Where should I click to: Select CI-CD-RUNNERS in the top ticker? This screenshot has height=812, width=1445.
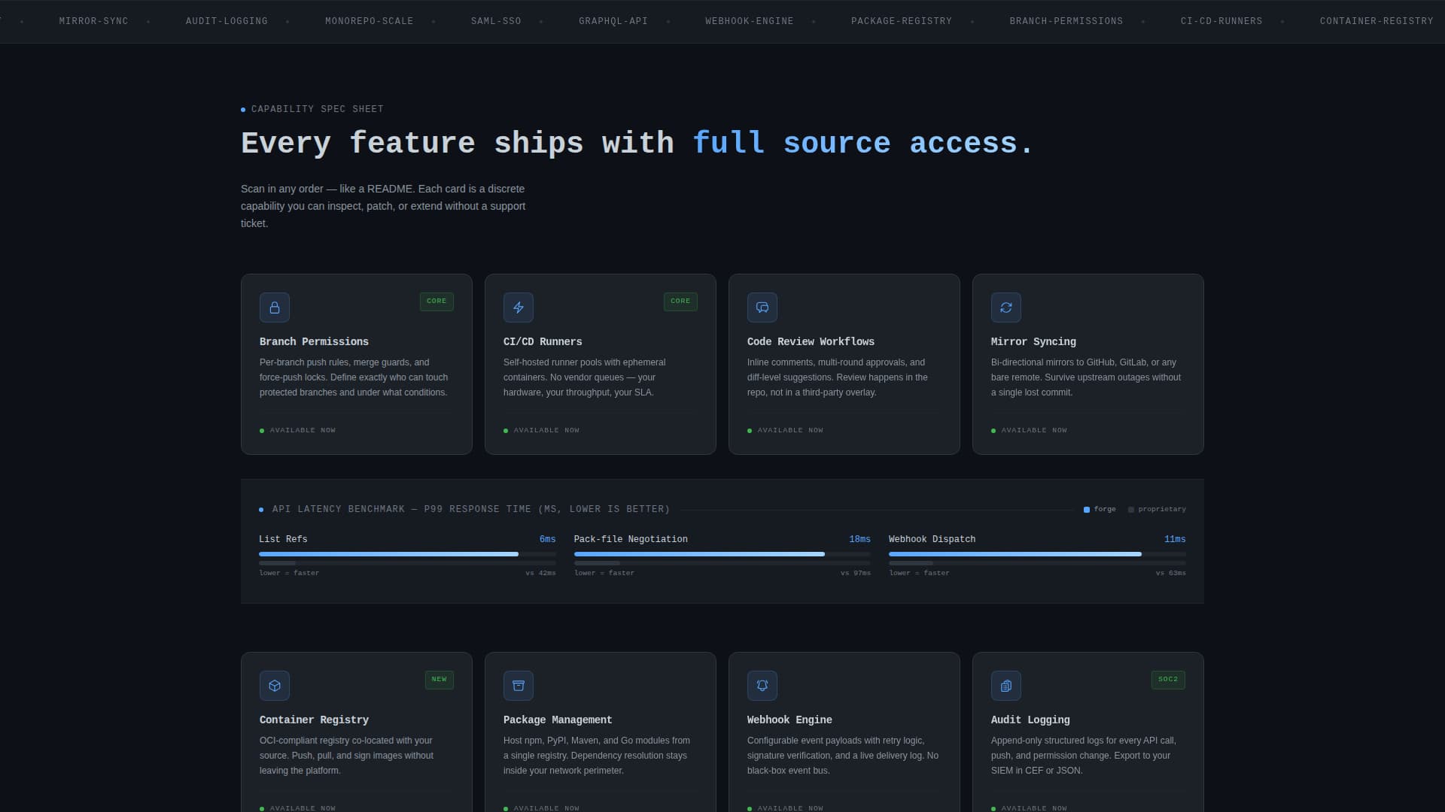1221,21
